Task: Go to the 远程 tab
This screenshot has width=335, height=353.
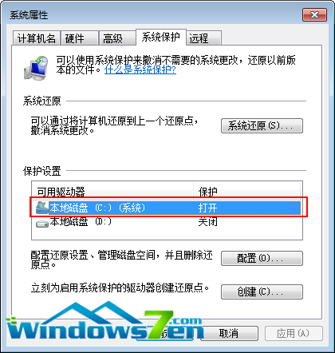Action: point(203,38)
